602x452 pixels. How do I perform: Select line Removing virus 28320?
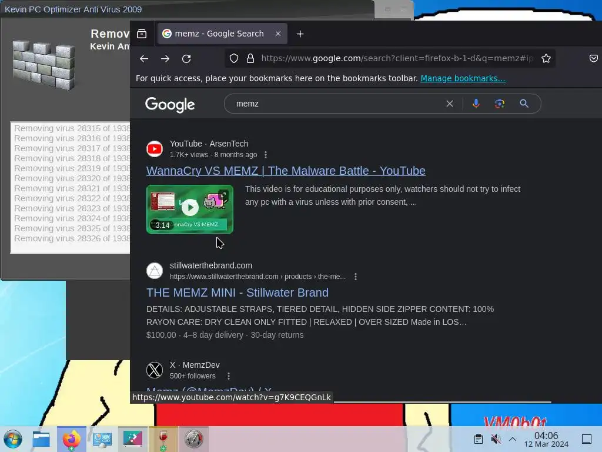(x=72, y=178)
